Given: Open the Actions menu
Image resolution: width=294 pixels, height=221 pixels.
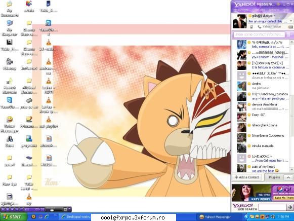Looking at the screenshot, I should [274, 10].
